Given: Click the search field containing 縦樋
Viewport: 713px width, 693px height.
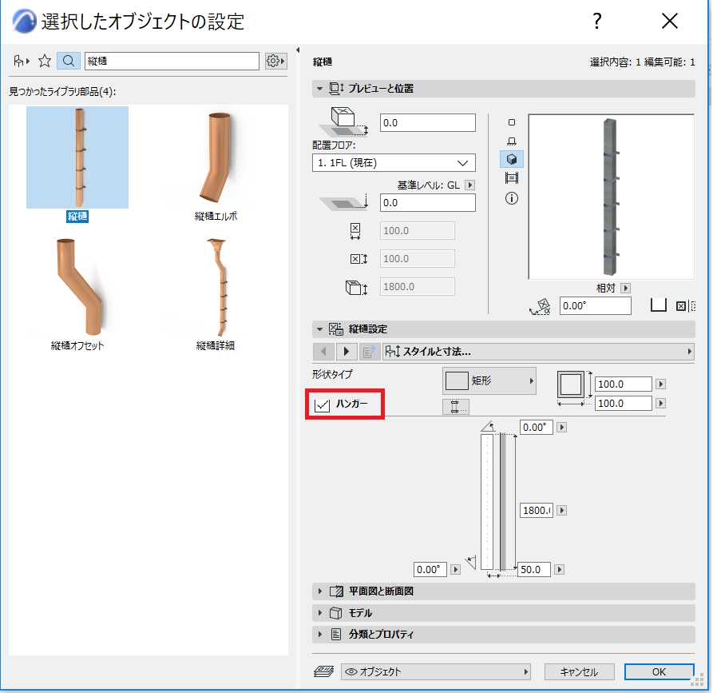Looking at the screenshot, I should (x=172, y=61).
